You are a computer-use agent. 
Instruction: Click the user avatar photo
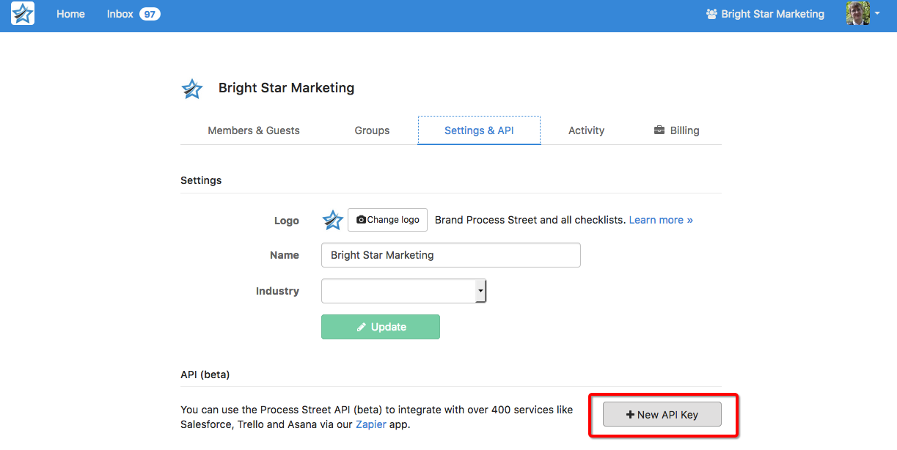(858, 13)
